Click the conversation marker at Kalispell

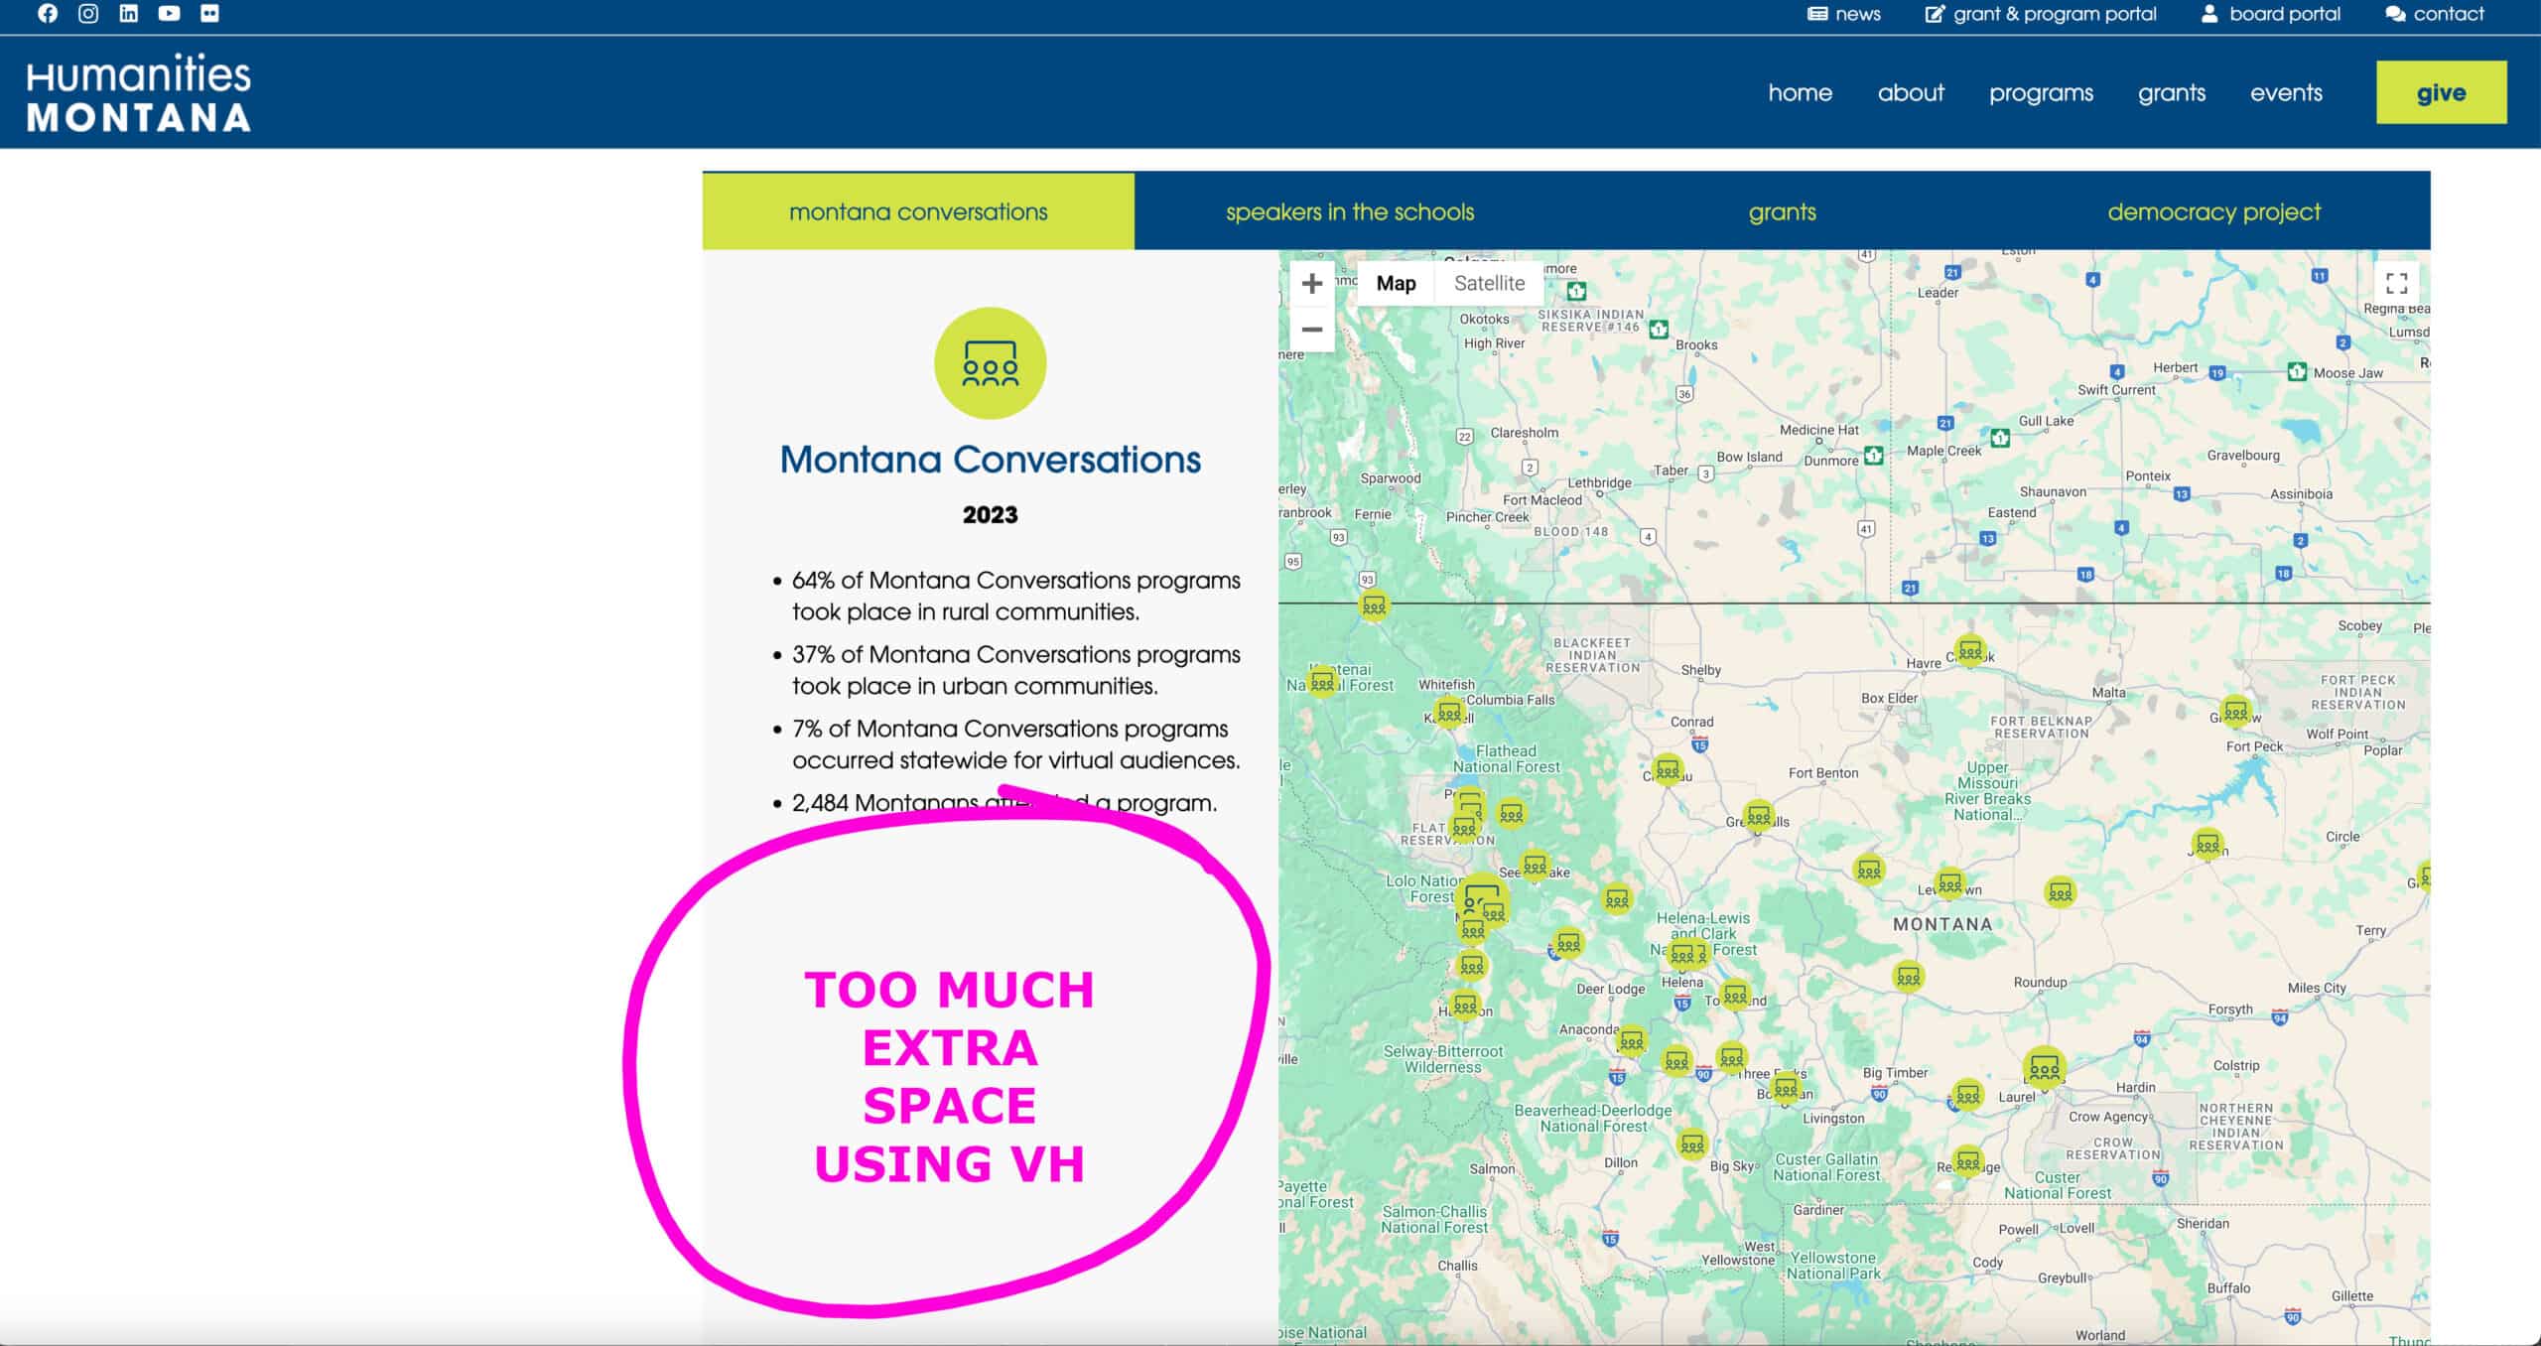(1449, 713)
